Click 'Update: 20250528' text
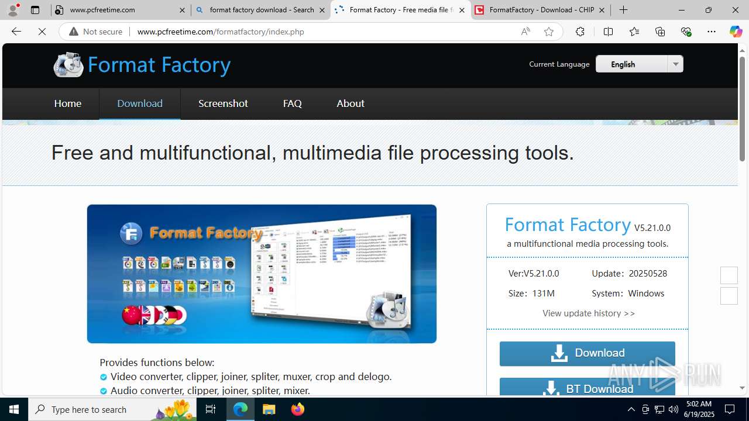Viewport: 749px width, 421px height. pos(629,274)
